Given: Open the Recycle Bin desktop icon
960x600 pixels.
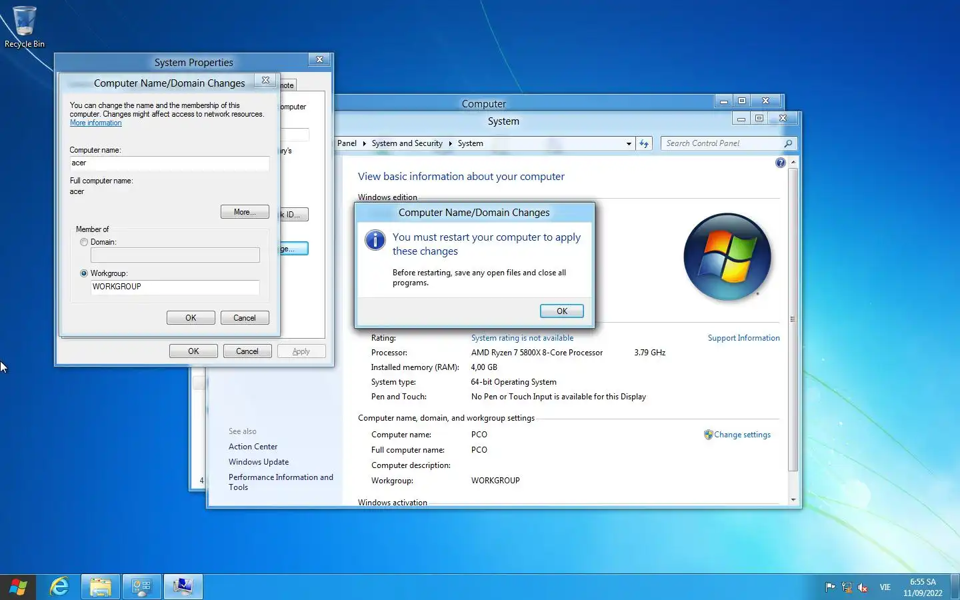Looking at the screenshot, I should point(25,27).
